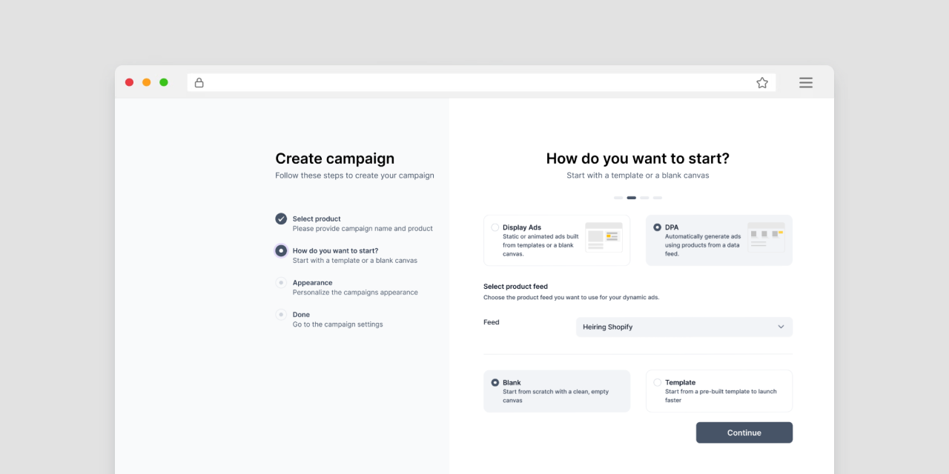The image size is (949, 474).
Task: Choose the Blank canvas radio button
Action: [x=495, y=381]
